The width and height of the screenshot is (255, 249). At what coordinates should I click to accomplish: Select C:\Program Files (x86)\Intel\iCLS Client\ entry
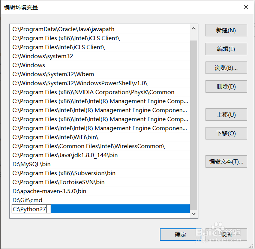pos(100,38)
